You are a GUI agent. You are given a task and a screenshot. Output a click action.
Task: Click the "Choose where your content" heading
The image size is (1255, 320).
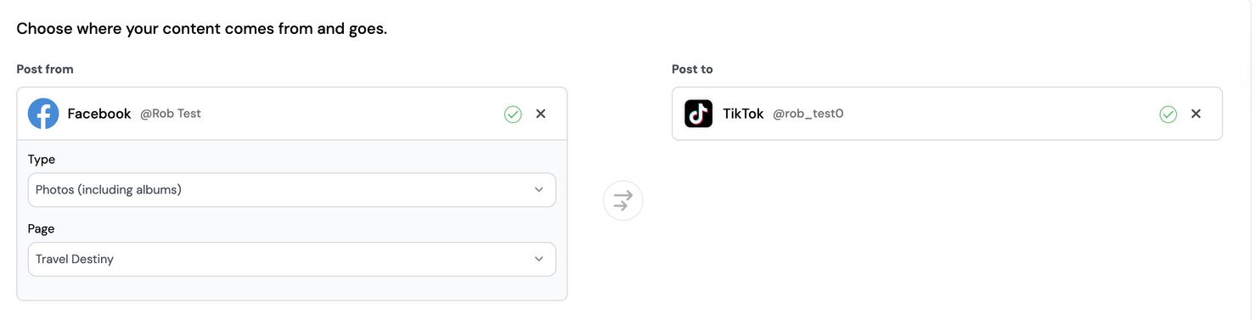(x=202, y=29)
